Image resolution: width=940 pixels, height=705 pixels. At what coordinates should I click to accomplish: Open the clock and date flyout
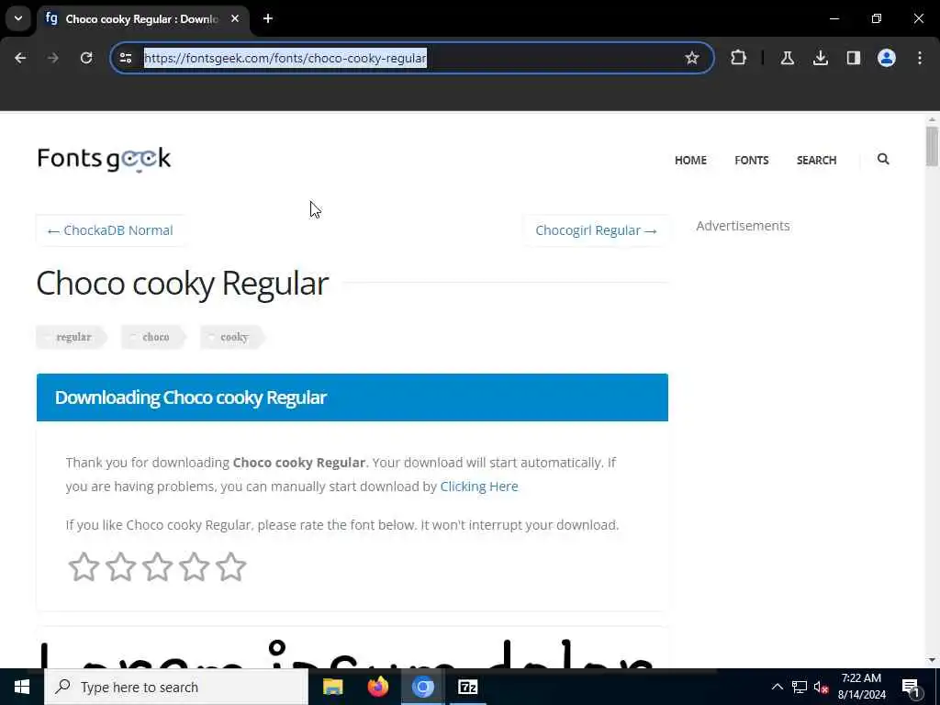[861, 687]
